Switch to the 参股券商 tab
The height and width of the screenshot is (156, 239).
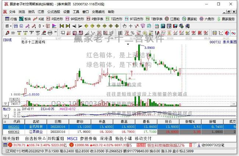[88, 139]
